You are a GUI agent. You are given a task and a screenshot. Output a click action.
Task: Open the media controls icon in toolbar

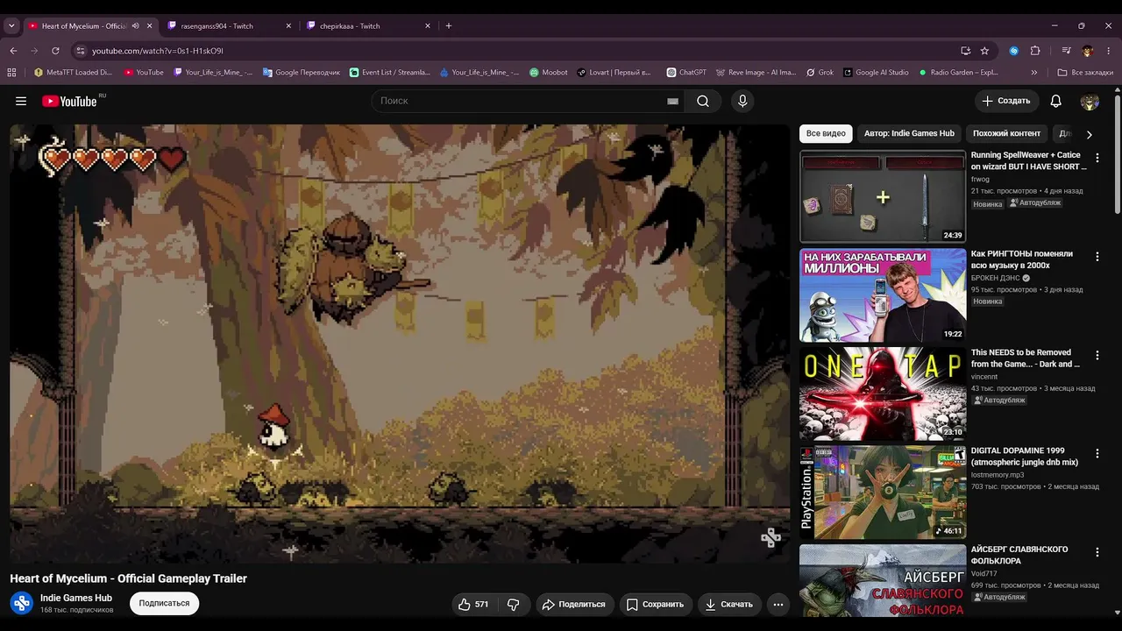(1067, 51)
